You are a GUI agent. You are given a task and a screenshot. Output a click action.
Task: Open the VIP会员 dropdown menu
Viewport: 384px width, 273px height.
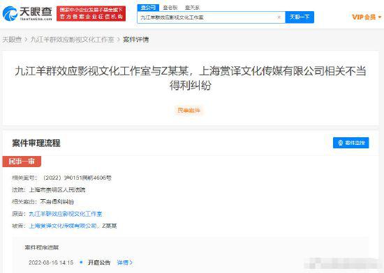(x=367, y=17)
